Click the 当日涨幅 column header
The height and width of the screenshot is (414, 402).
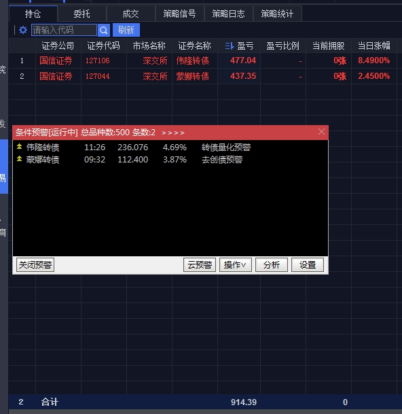point(374,46)
